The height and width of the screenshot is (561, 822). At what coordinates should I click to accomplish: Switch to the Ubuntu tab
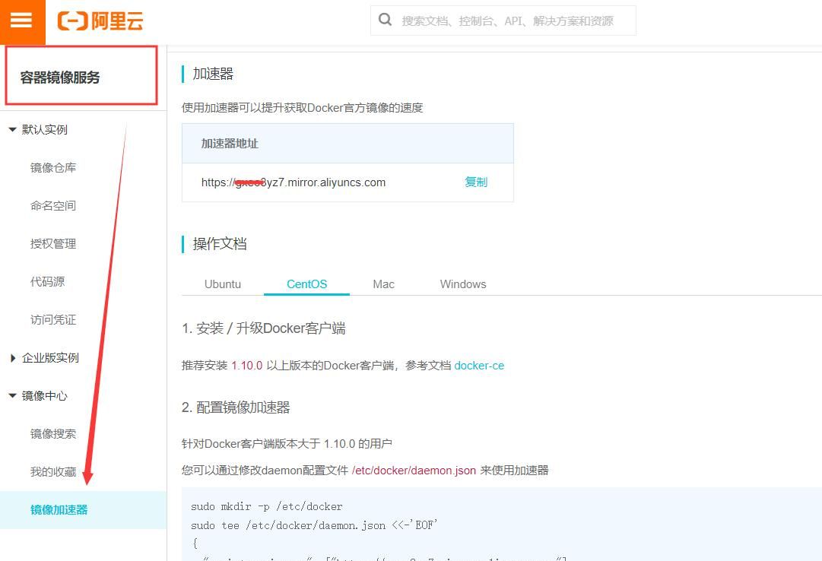tap(222, 284)
